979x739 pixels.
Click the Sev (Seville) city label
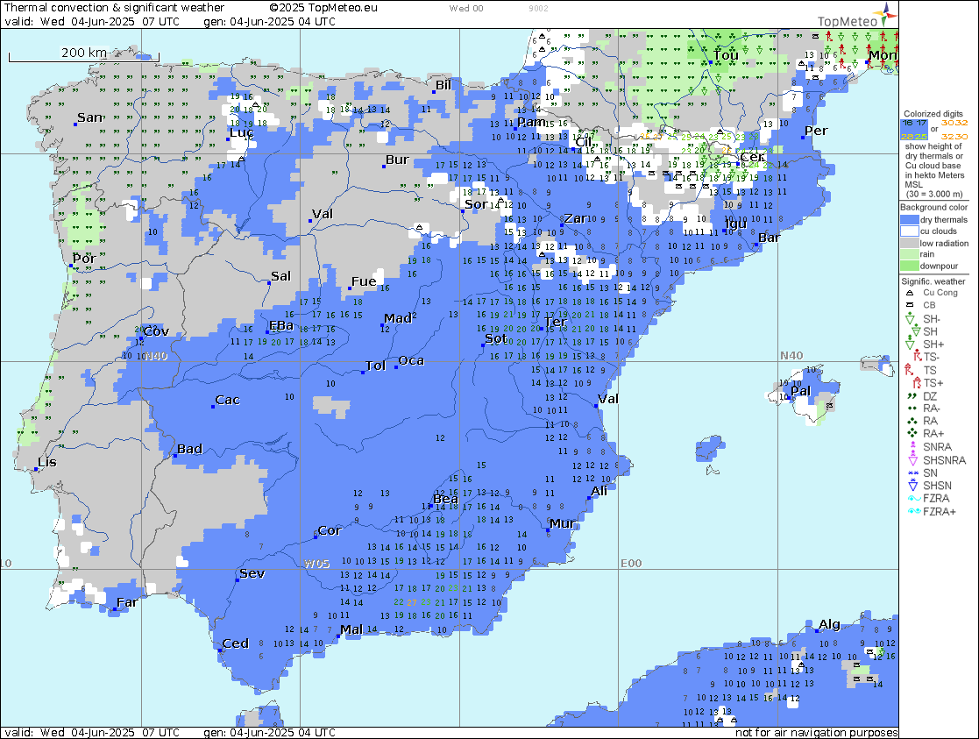click(252, 572)
